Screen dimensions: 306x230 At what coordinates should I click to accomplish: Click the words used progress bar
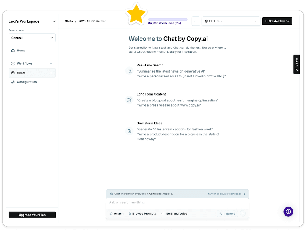click(x=168, y=19)
